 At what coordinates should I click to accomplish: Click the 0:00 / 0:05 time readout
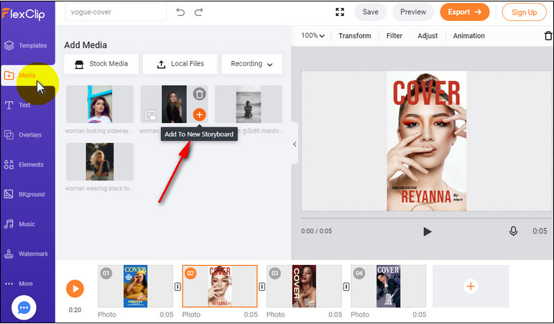click(316, 231)
